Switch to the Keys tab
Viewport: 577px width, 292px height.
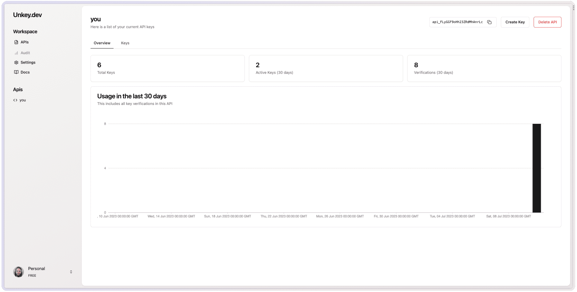point(125,43)
